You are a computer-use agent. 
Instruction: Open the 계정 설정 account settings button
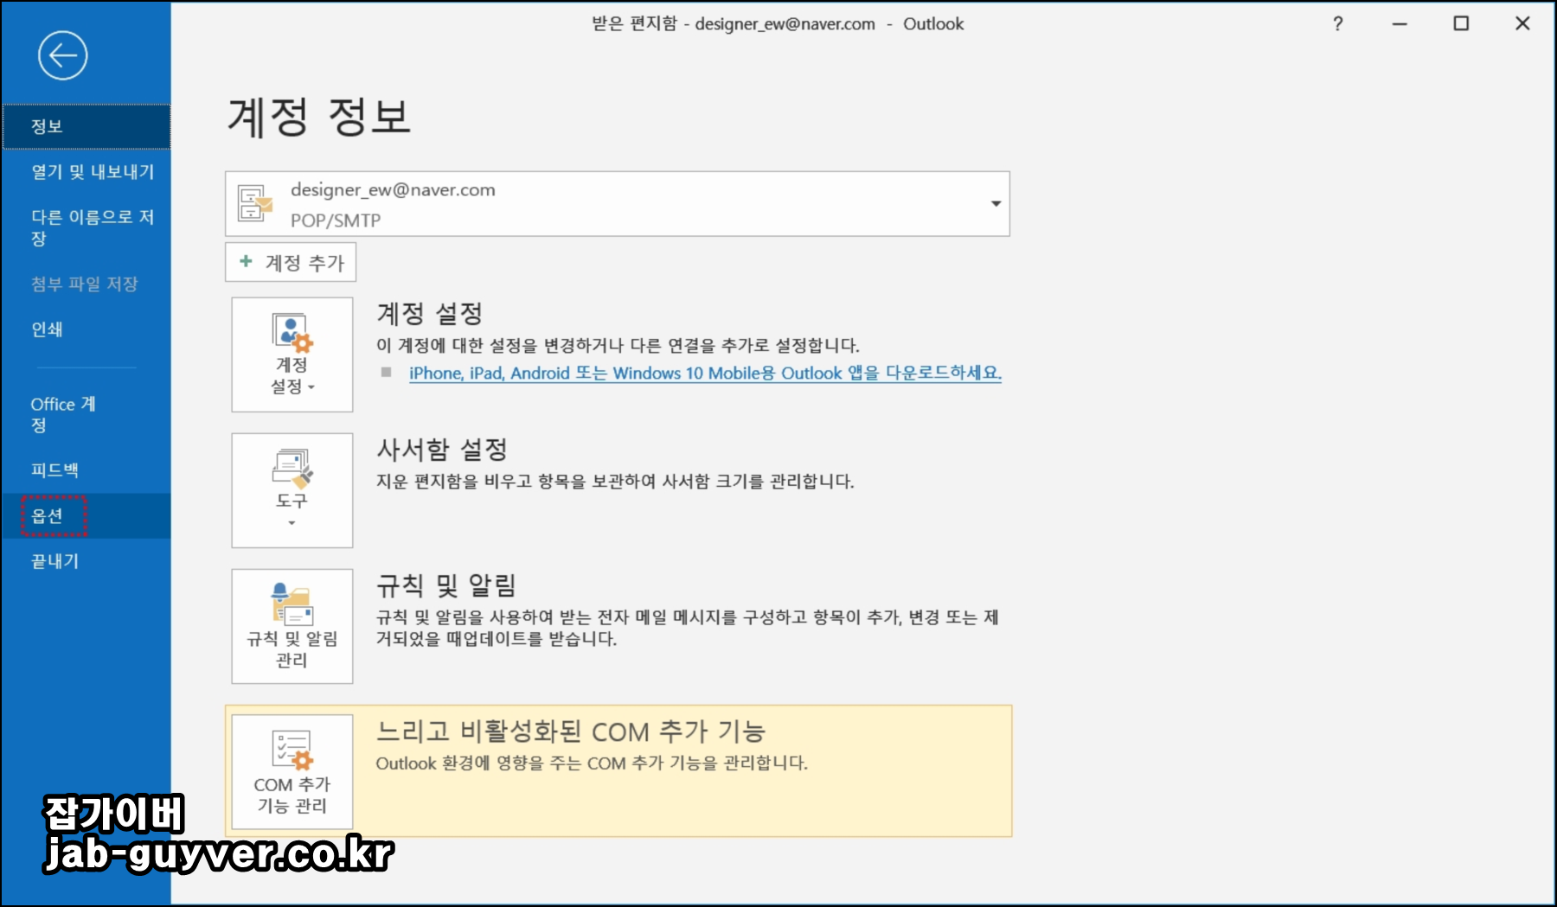292,354
